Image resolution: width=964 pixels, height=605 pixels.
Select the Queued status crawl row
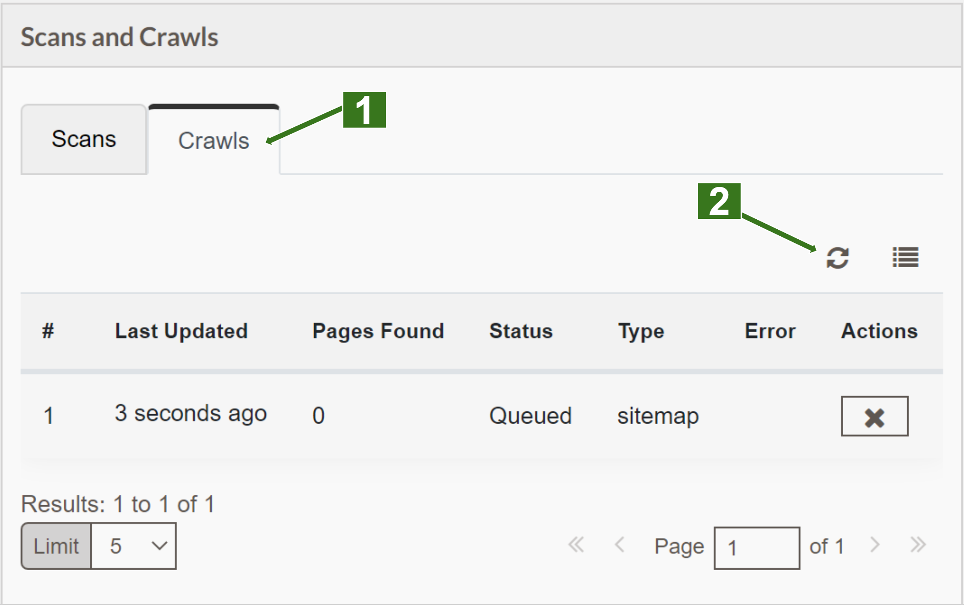[x=482, y=415]
